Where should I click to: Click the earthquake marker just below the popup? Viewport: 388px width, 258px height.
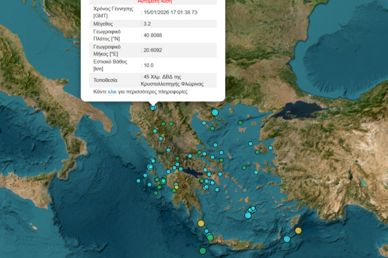(x=152, y=107)
